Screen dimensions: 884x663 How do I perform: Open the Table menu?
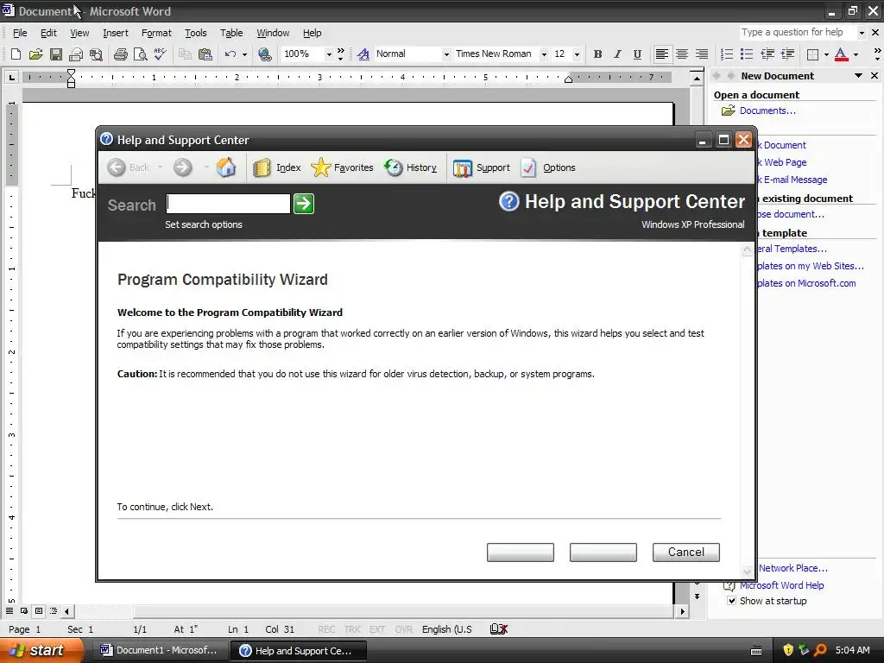[x=231, y=33]
